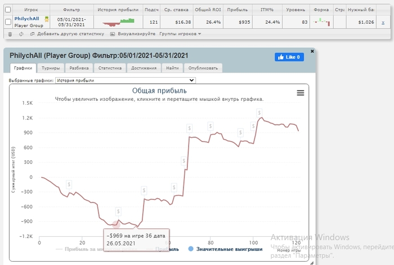Image resolution: width=394 pixels, height=265 pixels.
Task: Close the PhilychAll chart panel
Action: tap(312, 51)
